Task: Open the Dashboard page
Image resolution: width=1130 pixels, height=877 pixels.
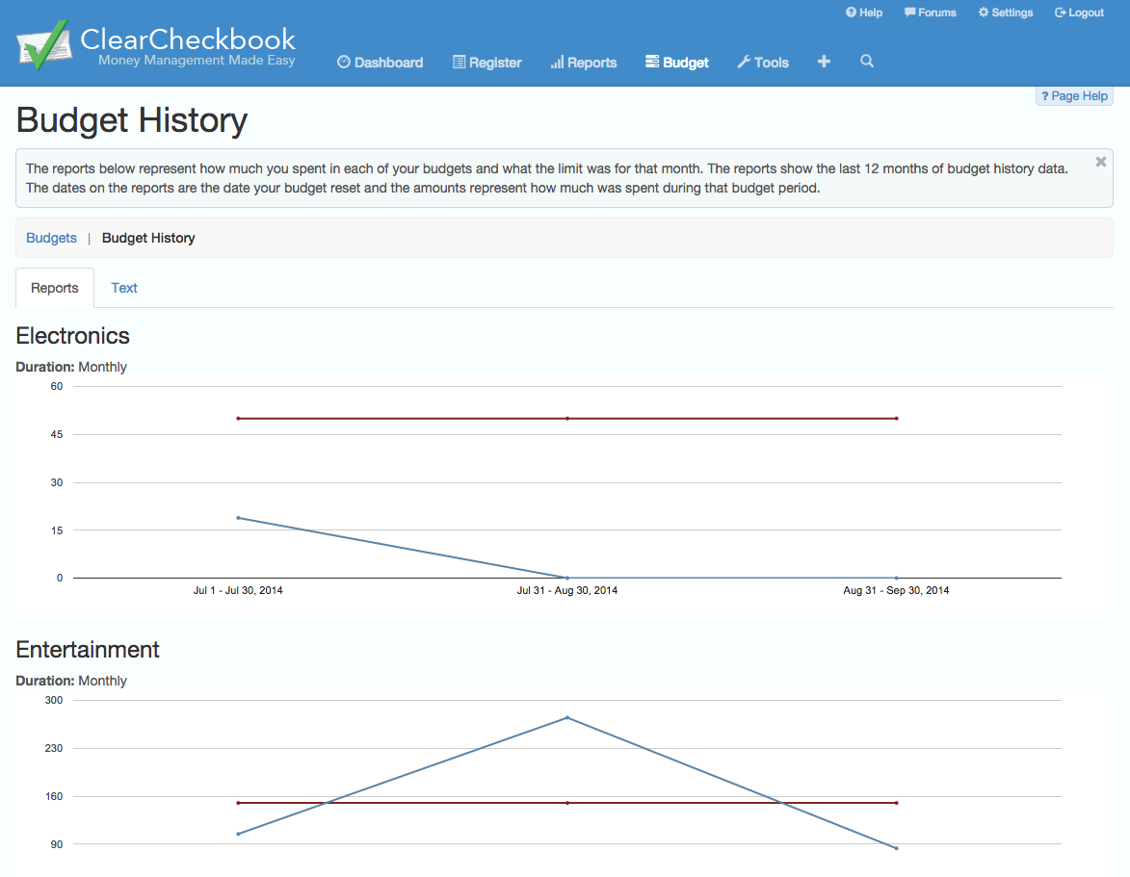Action: pyautogui.click(x=381, y=63)
